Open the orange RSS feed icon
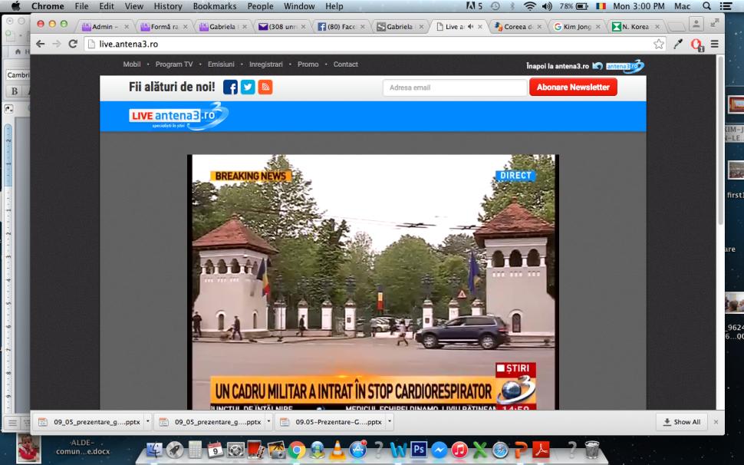This screenshot has width=744, height=465. pos(265,87)
